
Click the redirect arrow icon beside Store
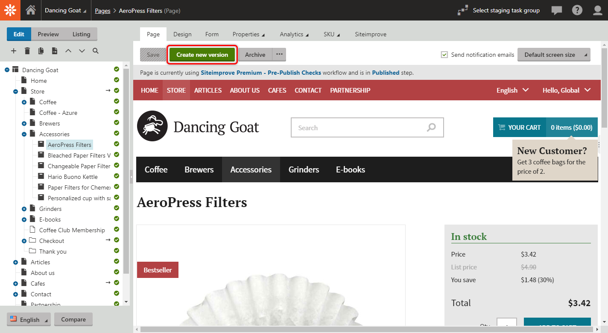108,91
